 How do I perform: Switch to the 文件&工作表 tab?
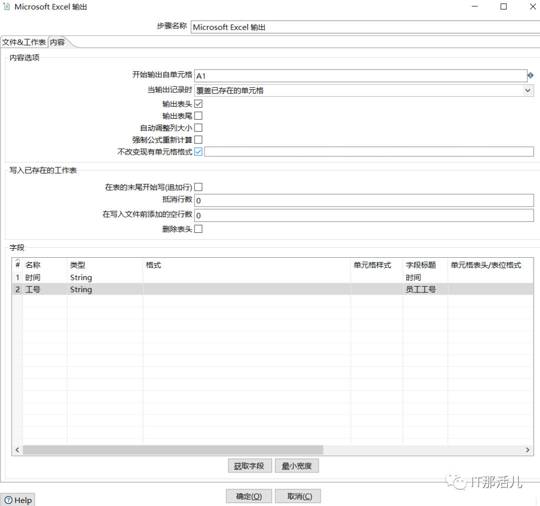24,43
